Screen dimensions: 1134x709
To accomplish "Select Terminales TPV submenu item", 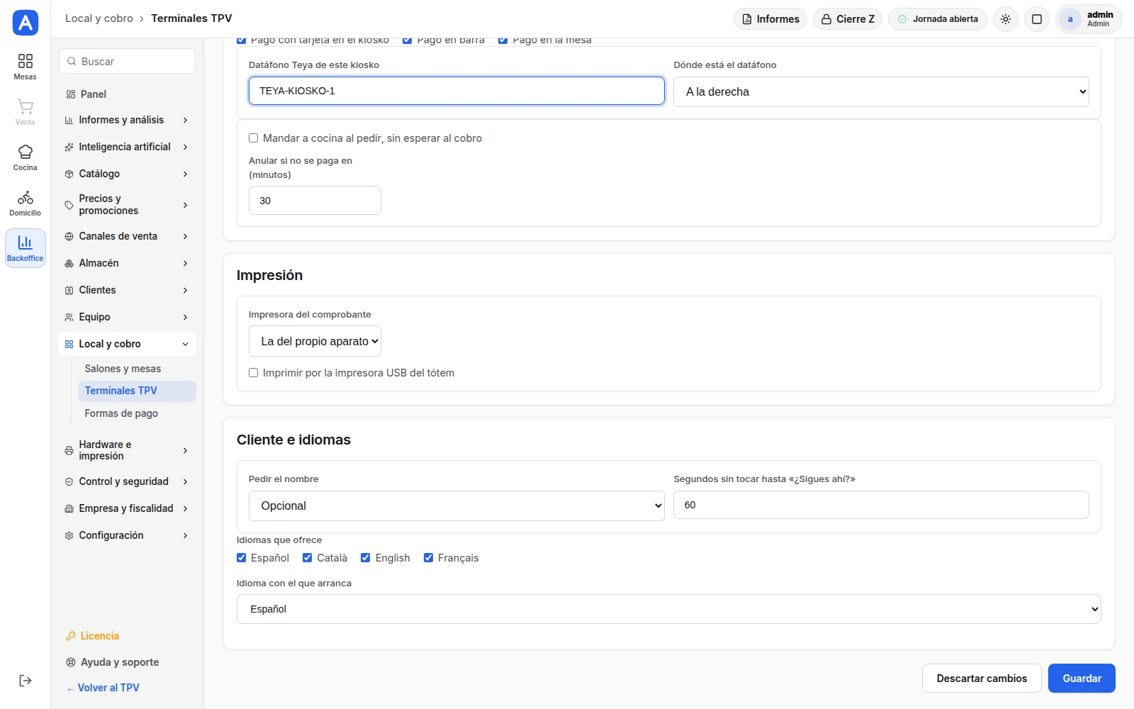I will pos(137,391).
